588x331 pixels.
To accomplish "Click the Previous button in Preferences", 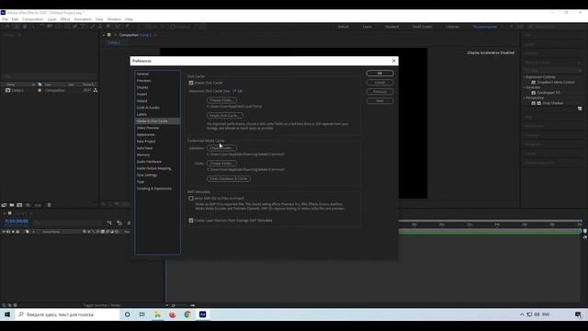I will (379, 92).
